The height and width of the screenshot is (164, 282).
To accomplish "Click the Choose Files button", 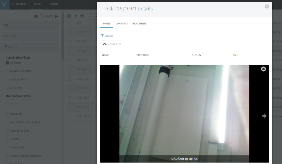I will tap(112, 44).
